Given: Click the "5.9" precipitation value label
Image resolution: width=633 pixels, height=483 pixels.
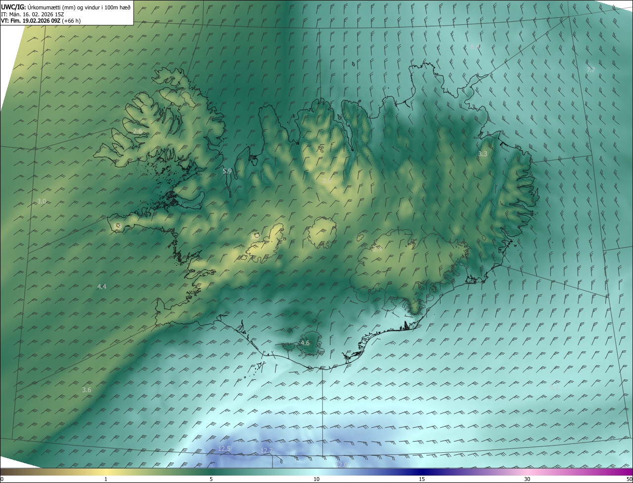Looking at the screenshot, I should pos(227,171).
